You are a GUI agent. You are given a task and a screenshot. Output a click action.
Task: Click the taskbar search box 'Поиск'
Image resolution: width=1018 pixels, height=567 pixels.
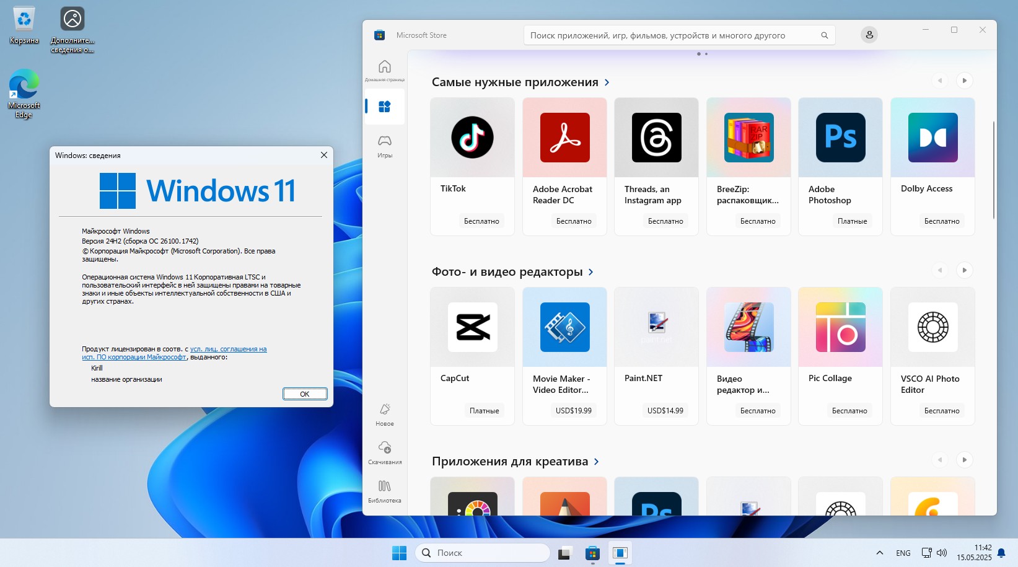point(483,553)
